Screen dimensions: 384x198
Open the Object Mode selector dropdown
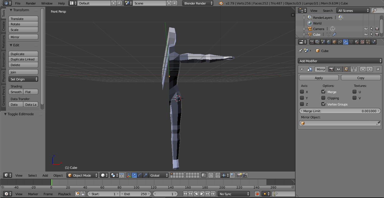click(x=82, y=175)
